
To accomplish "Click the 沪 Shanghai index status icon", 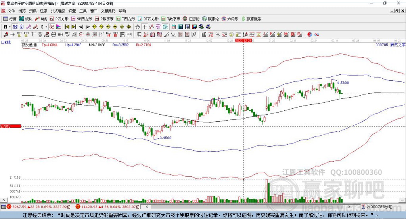I will (9, 207).
